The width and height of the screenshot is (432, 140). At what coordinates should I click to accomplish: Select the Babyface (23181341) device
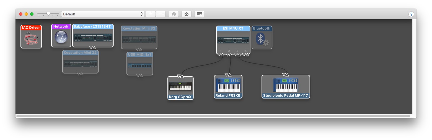[x=93, y=35]
